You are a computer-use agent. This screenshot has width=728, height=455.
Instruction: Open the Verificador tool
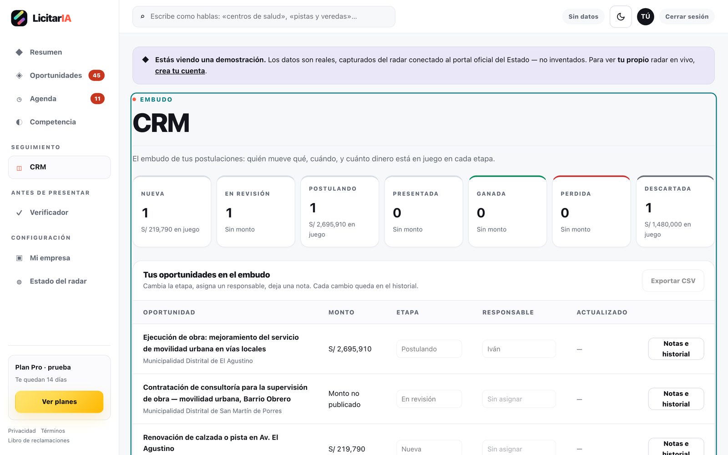(x=59, y=212)
